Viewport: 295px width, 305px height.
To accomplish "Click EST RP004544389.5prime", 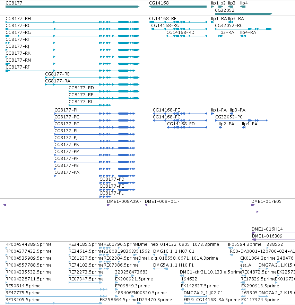I will click(28, 244).
